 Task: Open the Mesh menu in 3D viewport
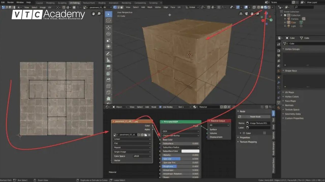[x=150, y=7]
